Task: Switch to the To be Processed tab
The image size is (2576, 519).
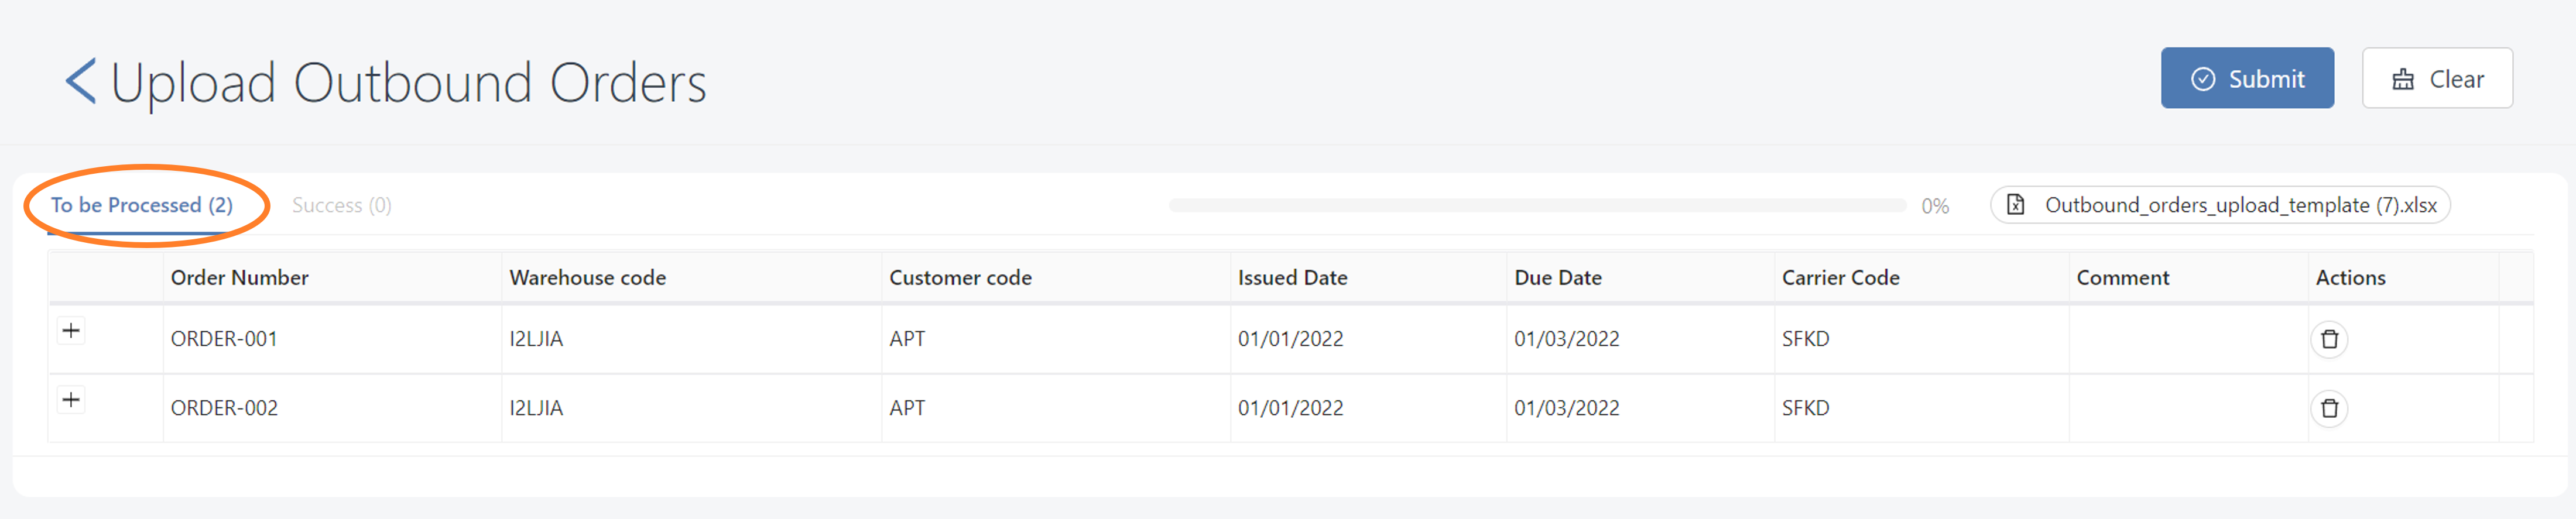Action: point(142,205)
